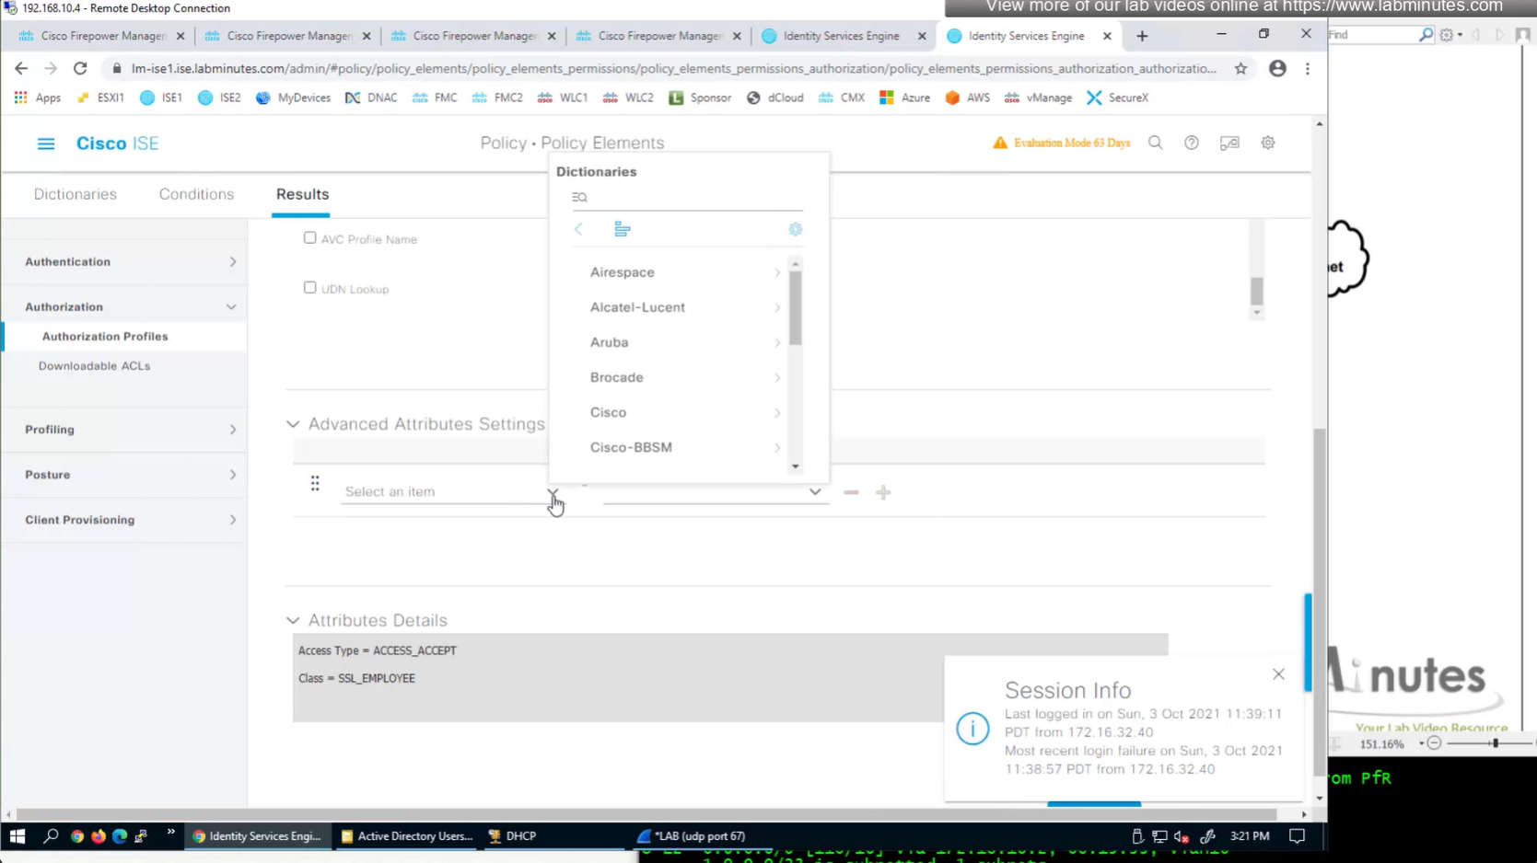The height and width of the screenshot is (863, 1537).
Task: Switch to the Conditions tab
Action: point(196,194)
